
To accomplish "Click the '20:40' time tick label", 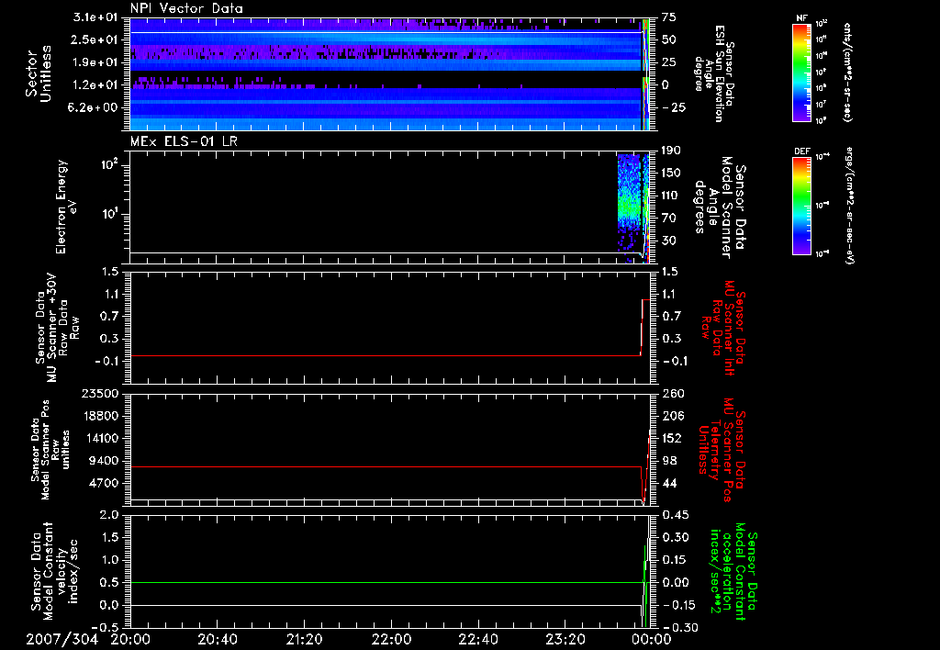I will [217, 639].
